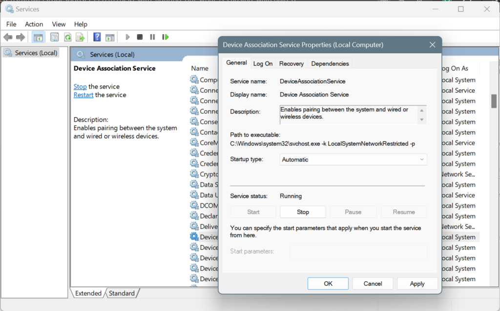Click the 'Running' service status text
The width and height of the screenshot is (500, 311).
(x=291, y=196)
